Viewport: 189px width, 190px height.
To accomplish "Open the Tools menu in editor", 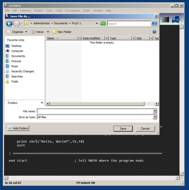I will pos(49,10).
